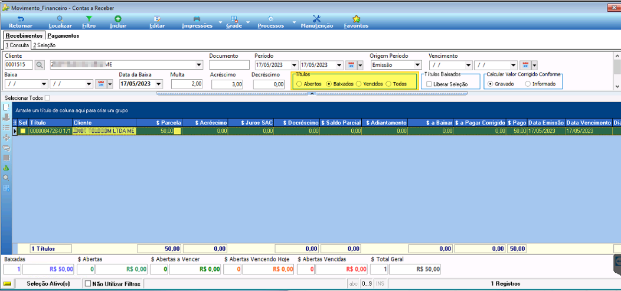Open the Baixa calendar picker icon

point(100,84)
